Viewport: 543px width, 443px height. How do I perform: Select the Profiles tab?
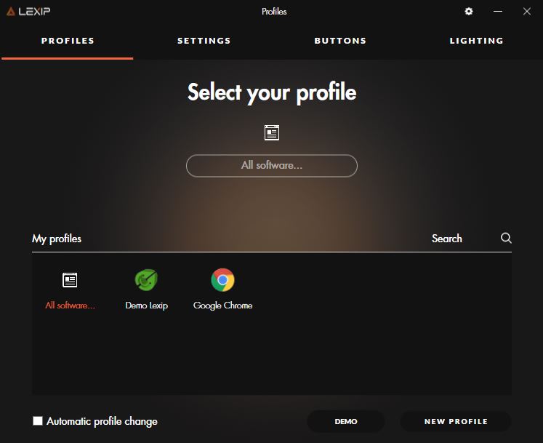68,41
